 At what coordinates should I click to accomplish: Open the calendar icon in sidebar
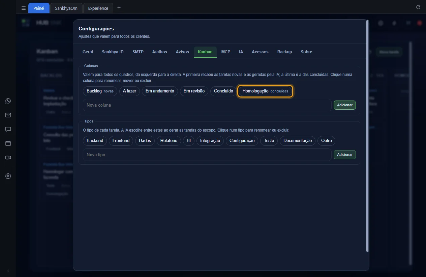(x=8, y=143)
